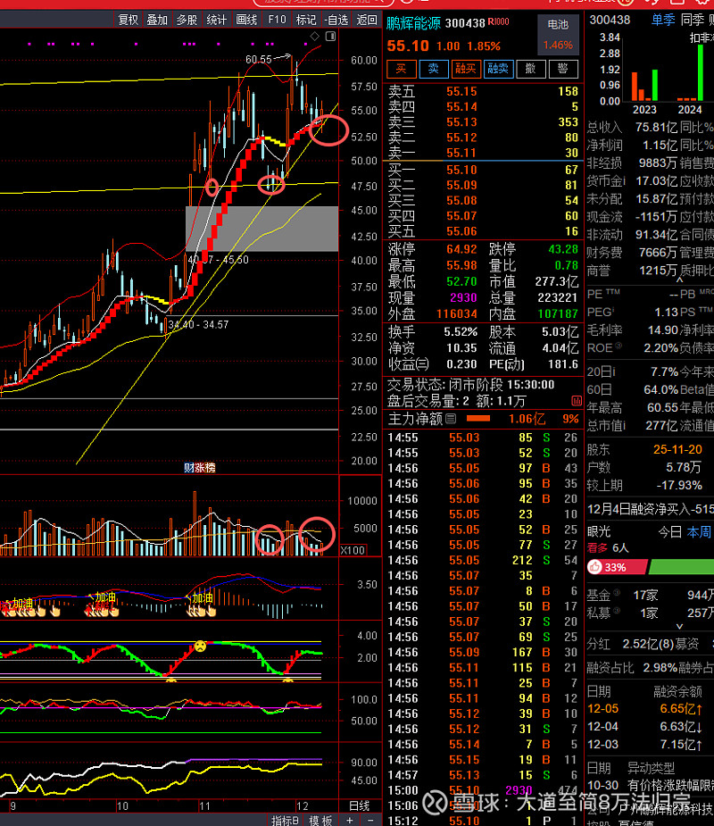Open the 复权 adjustment menu

point(128,20)
